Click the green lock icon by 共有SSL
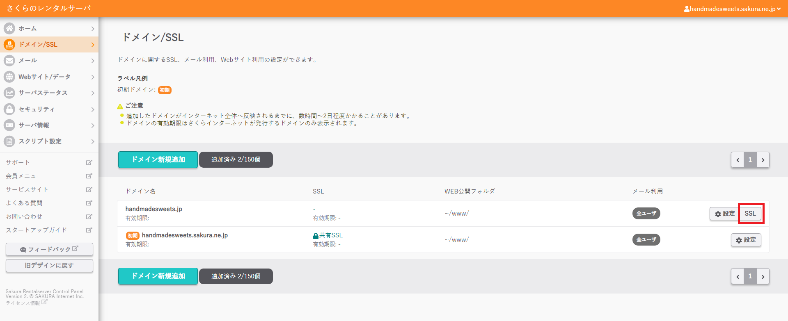788x321 pixels. click(316, 236)
